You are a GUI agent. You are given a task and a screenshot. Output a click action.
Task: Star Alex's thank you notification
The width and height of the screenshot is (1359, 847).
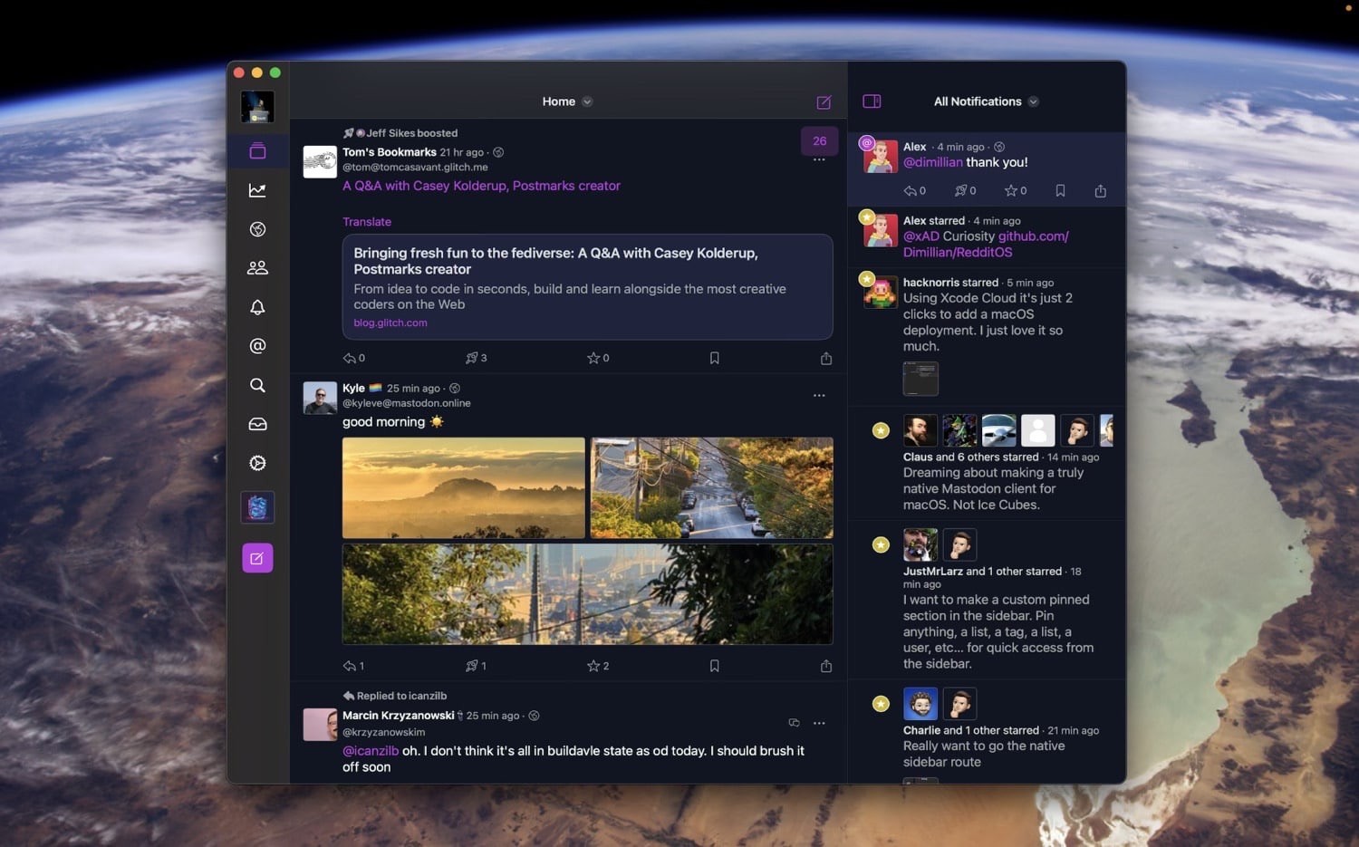1016,191
